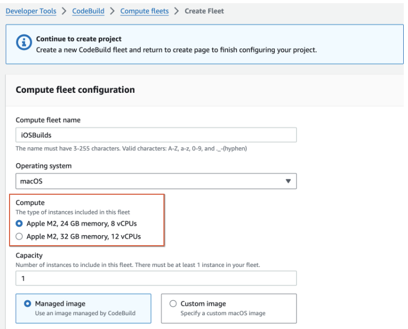Click the triangle arrow of the macOS dropdown
Image resolution: width=408 pixels, height=329 pixels.
pyautogui.click(x=288, y=181)
